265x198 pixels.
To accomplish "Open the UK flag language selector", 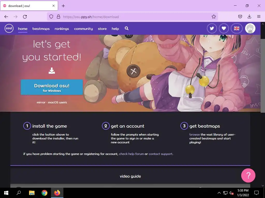I will tap(237, 28).
